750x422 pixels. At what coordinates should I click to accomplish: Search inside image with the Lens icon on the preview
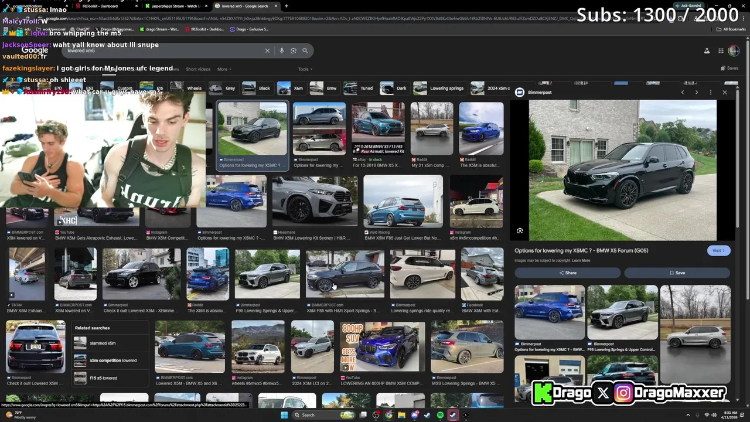pyautogui.click(x=520, y=231)
